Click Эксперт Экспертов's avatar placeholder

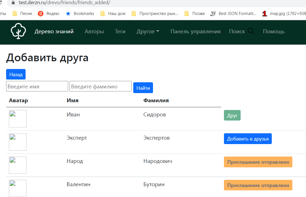[18, 142]
